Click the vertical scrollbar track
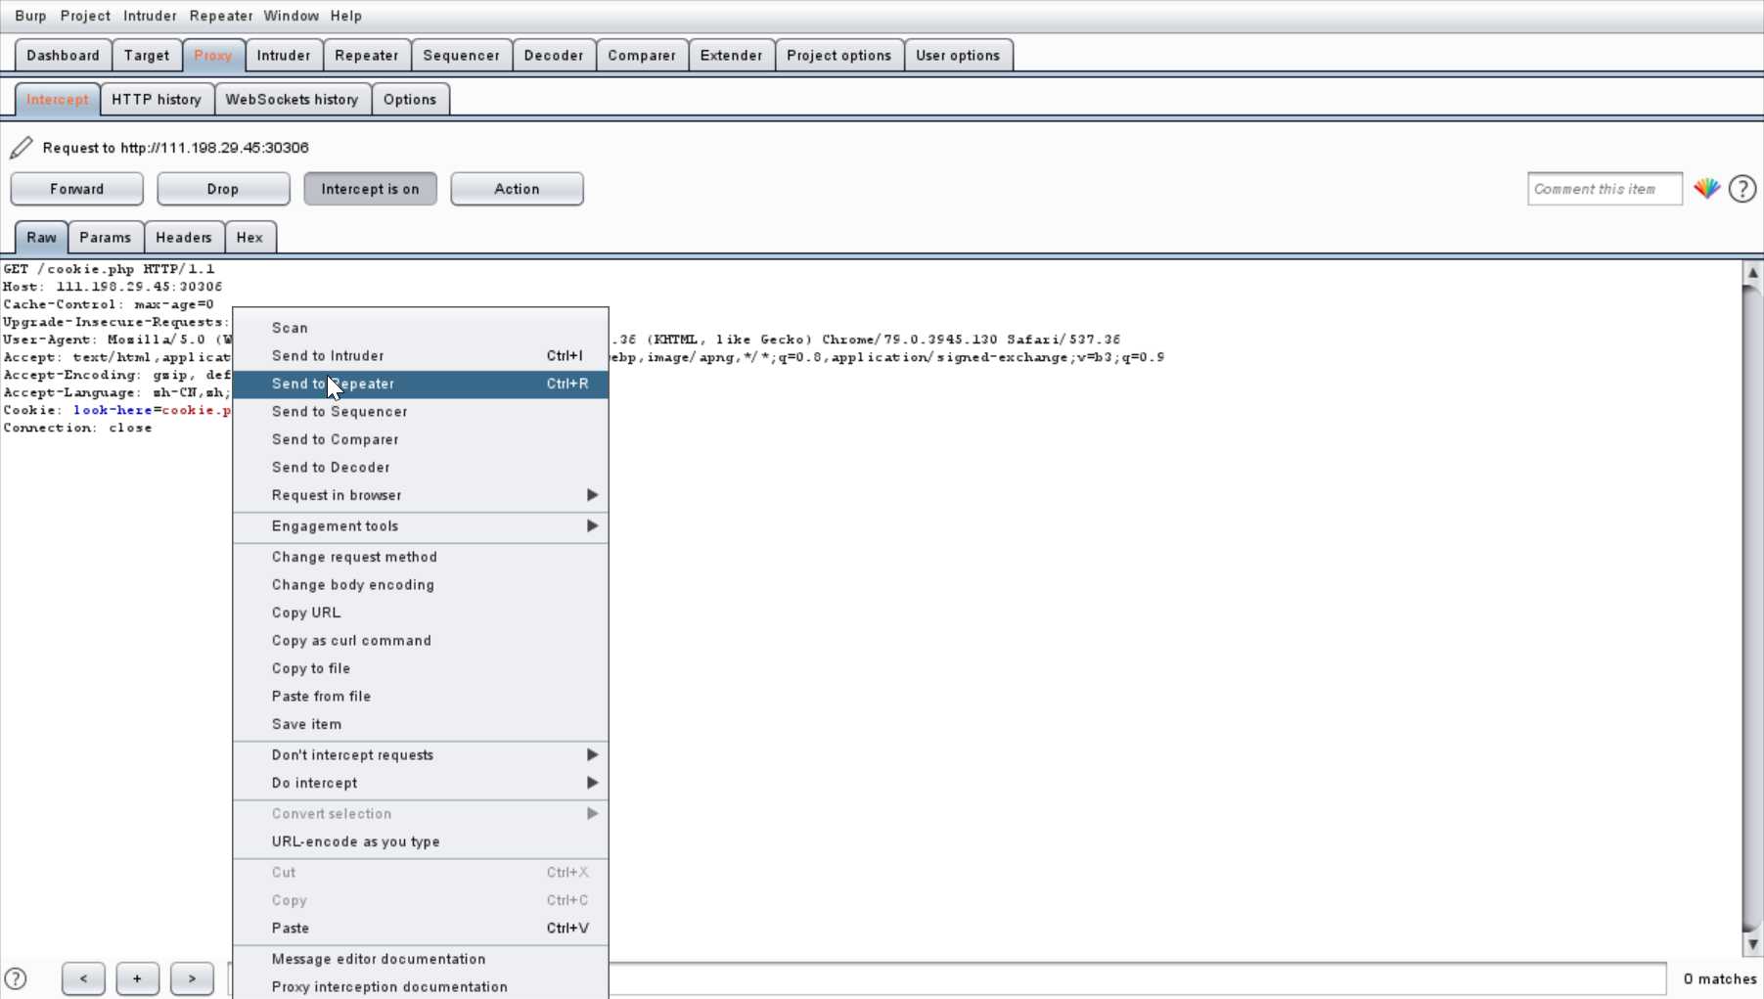Image resolution: width=1764 pixels, height=999 pixels. pyautogui.click(x=1752, y=609)
